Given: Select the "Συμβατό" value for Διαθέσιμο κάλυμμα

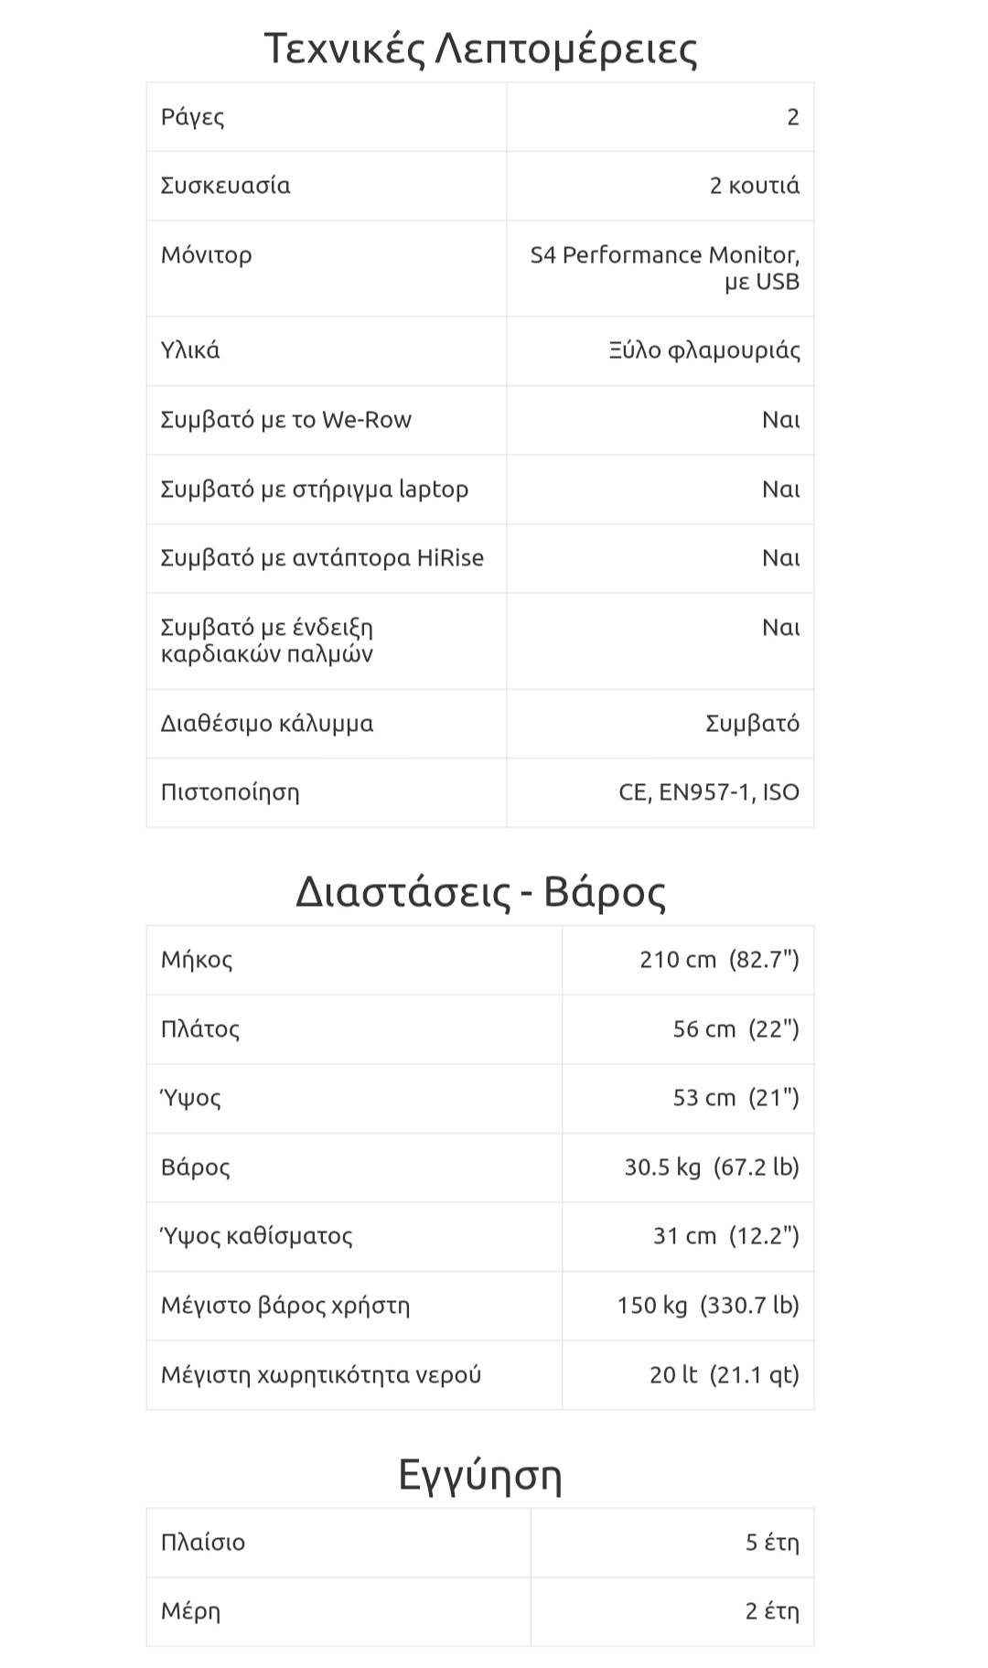Looking at the screenshot, I should pyautogui.click(x=752, y=724).
